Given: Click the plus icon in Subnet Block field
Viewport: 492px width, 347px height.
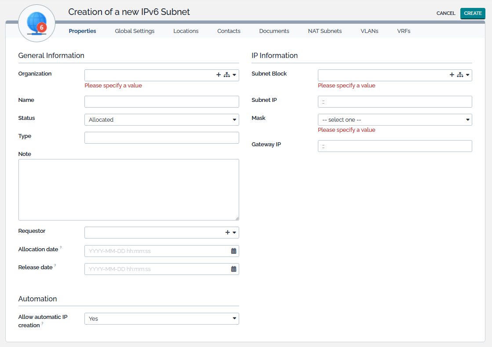Looking at the screenshot, I should click(x=452, y=75).
